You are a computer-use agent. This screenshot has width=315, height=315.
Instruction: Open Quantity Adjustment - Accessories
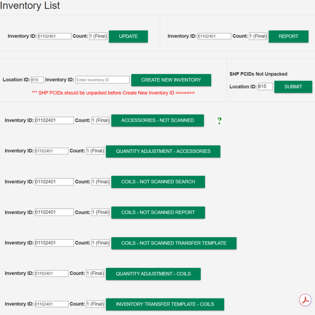163,151
